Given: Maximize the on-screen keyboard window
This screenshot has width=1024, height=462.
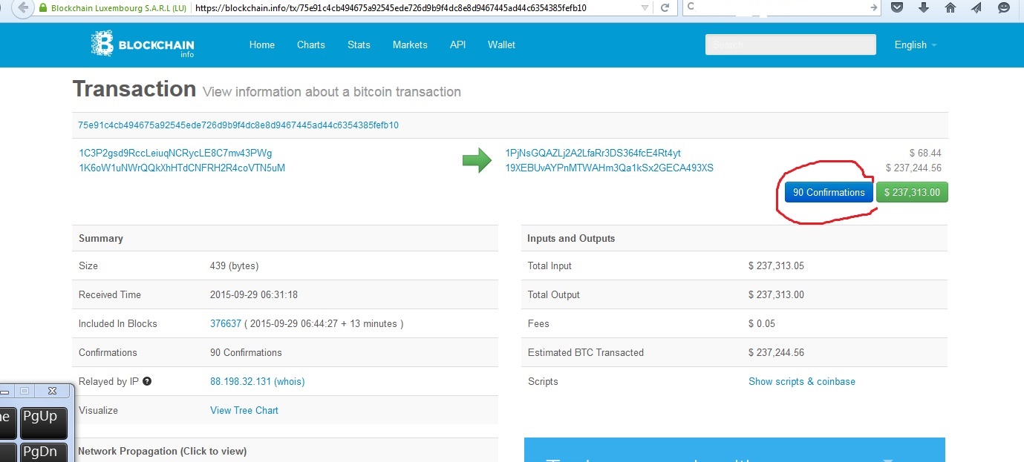Looking at the screenshot, I should click(x=24, y=391).
